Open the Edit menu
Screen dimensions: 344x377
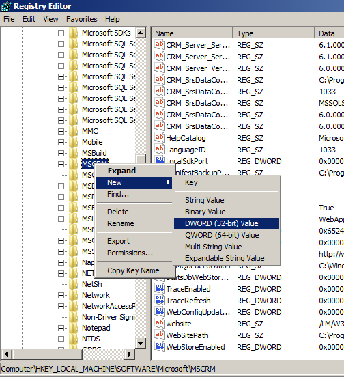(29, 19)
